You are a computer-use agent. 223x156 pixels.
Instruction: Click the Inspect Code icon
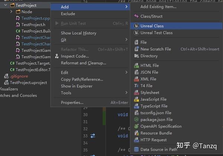tap(57, 56)
